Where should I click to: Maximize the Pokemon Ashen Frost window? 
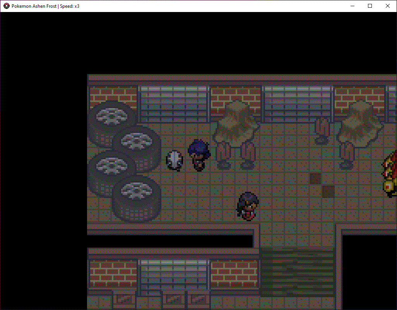pos(370,6)
